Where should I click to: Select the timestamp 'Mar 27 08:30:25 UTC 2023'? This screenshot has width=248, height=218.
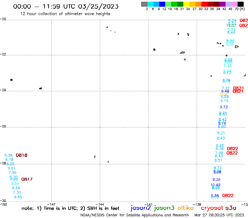click(219, 215)
